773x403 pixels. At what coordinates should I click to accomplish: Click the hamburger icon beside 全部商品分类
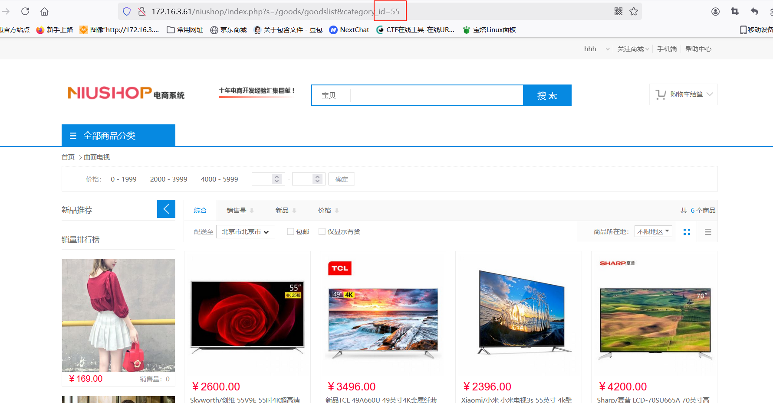[x=73, y=136]
